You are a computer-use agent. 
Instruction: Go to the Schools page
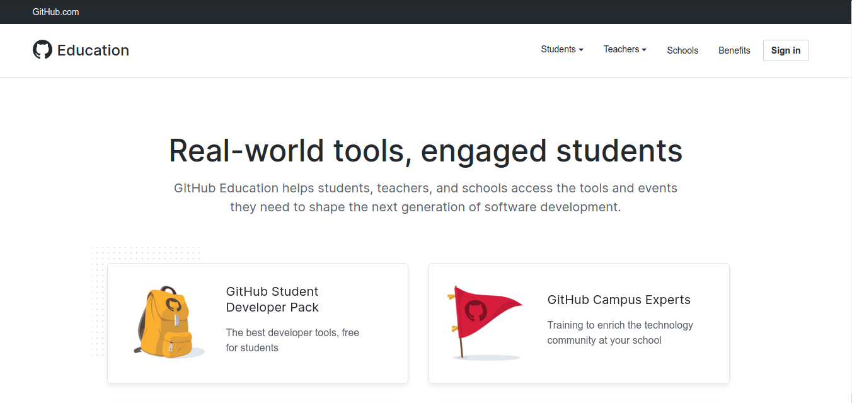click(682, 50)
